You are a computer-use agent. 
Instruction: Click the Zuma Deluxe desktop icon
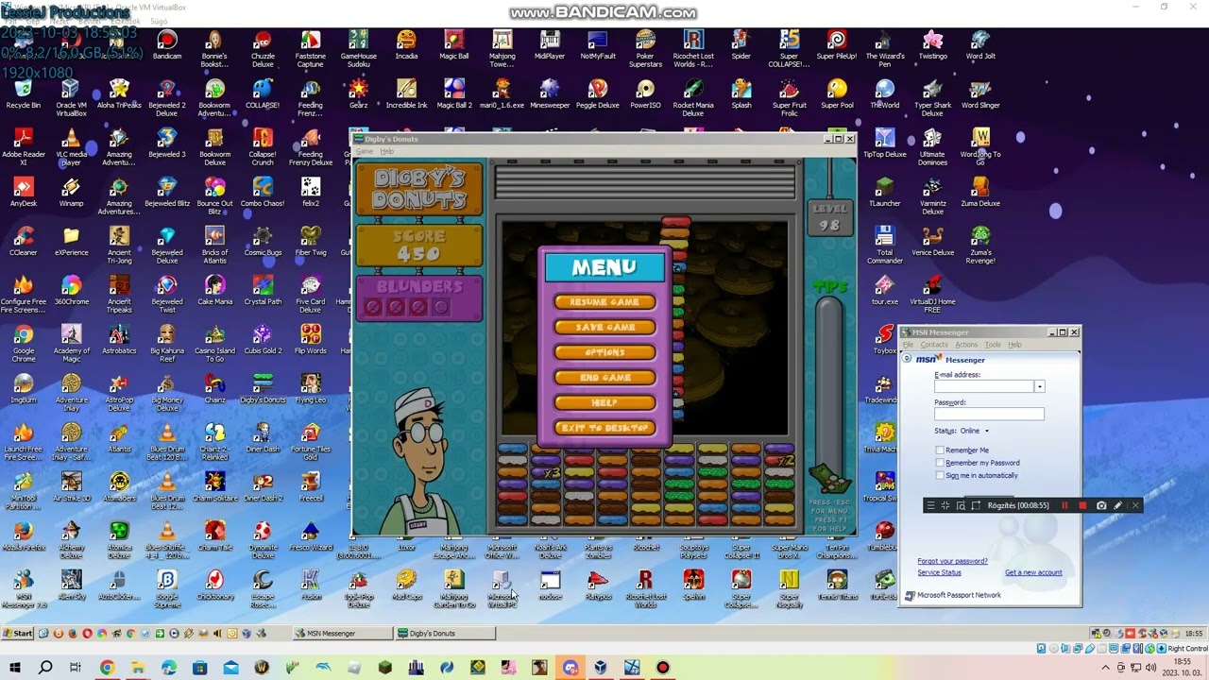(x=980, y=193)
